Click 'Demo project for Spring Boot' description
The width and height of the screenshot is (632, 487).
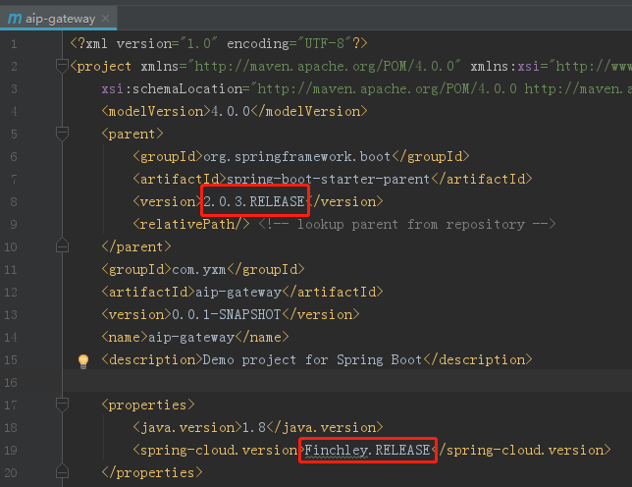(x=312, y=359)
